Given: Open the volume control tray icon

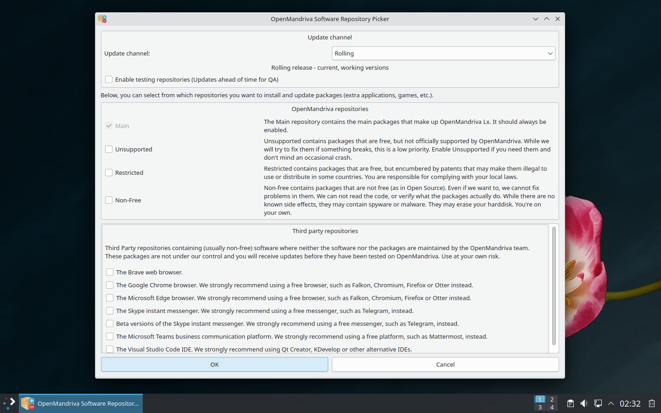Looking at the screenshot, I should 584,403.
